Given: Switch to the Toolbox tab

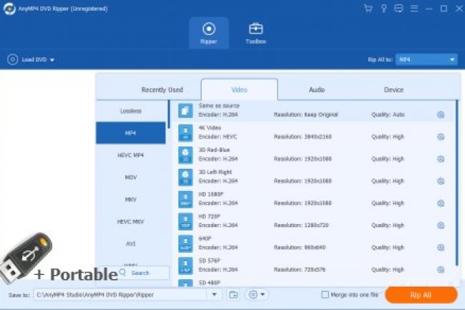Looking at the screenshot, I should (255, 33).
